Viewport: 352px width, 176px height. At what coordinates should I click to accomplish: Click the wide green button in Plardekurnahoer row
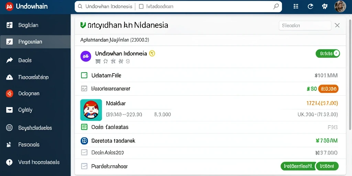point(299,166)
